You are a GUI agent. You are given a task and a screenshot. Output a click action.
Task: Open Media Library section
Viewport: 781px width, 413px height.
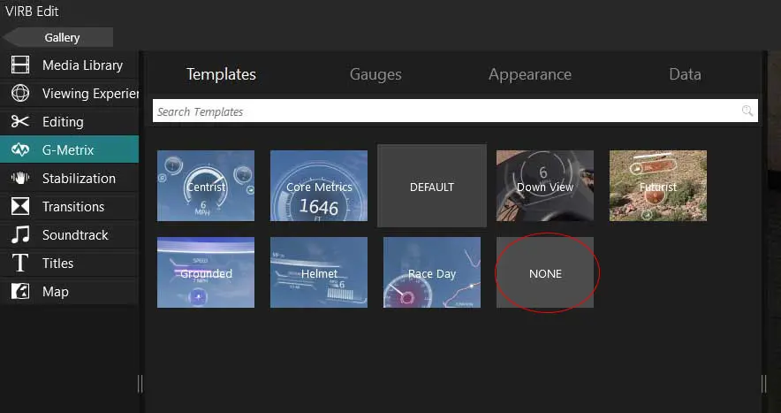(70, 65)
